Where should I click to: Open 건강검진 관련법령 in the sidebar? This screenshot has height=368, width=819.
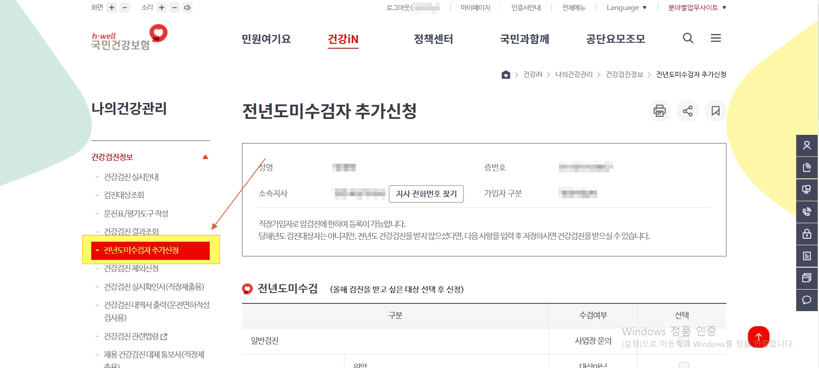pyautogui.click(x=131, y=336)
